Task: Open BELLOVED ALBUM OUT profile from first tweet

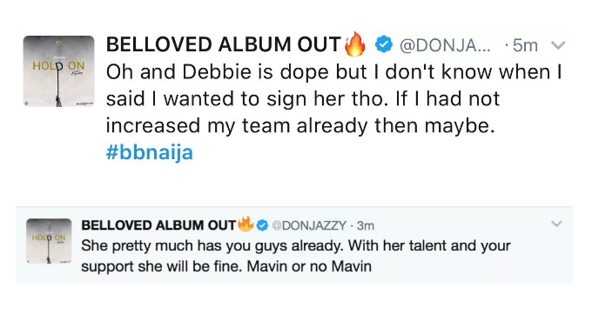Action: [224, 44]
